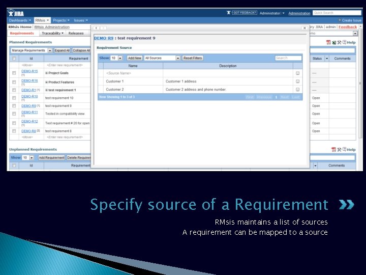The height and width of the screenshot is (275, 366).
Task: Click the Customer 1 name cell
Action: point(133,81)
